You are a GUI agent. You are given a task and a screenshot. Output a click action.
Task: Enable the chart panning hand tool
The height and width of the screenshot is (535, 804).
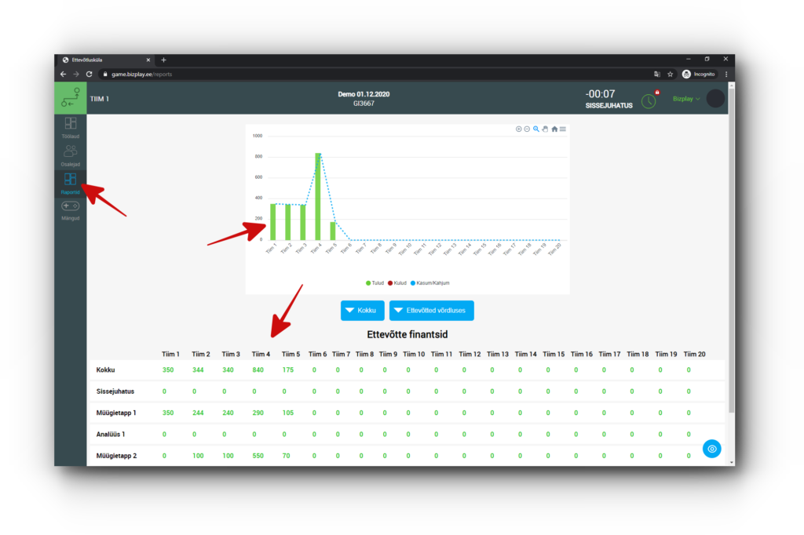pos(545,129)
